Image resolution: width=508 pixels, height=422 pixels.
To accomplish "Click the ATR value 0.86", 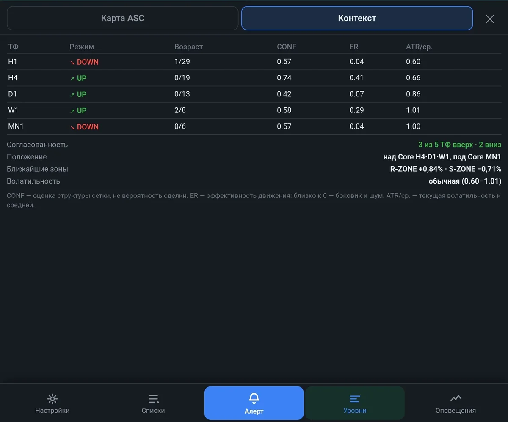I will (413, 94).
